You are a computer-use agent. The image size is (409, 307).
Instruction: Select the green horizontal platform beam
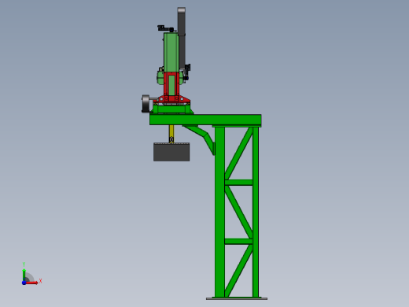coord(205,120)
